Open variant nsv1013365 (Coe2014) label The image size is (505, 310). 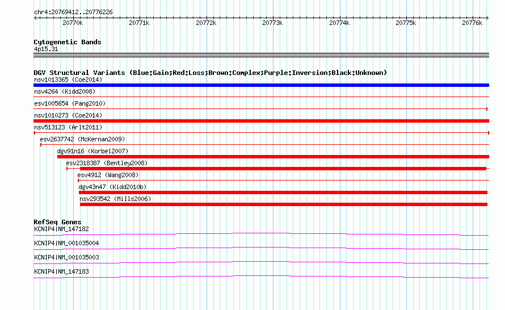pyautogui.click(x=68, y=79)
